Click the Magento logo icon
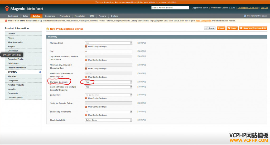Image resolution: width=270 pixels, height=145 pixels. click(7, 8)
